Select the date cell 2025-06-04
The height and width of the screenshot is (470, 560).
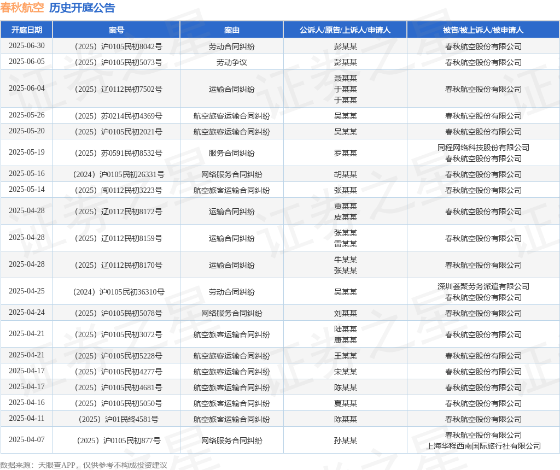pos(27,88)
